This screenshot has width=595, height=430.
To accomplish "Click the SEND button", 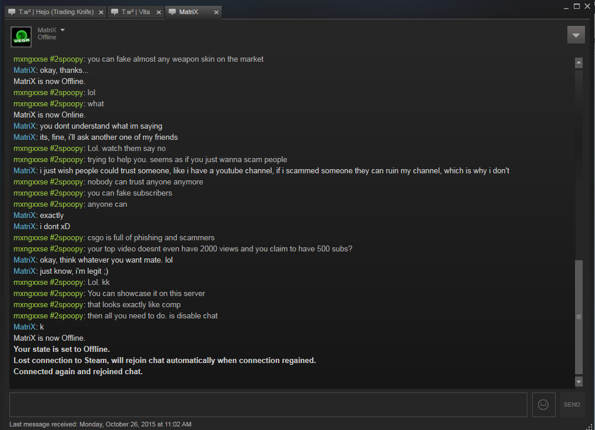I will pyautogui.click(x=572, y=405).
